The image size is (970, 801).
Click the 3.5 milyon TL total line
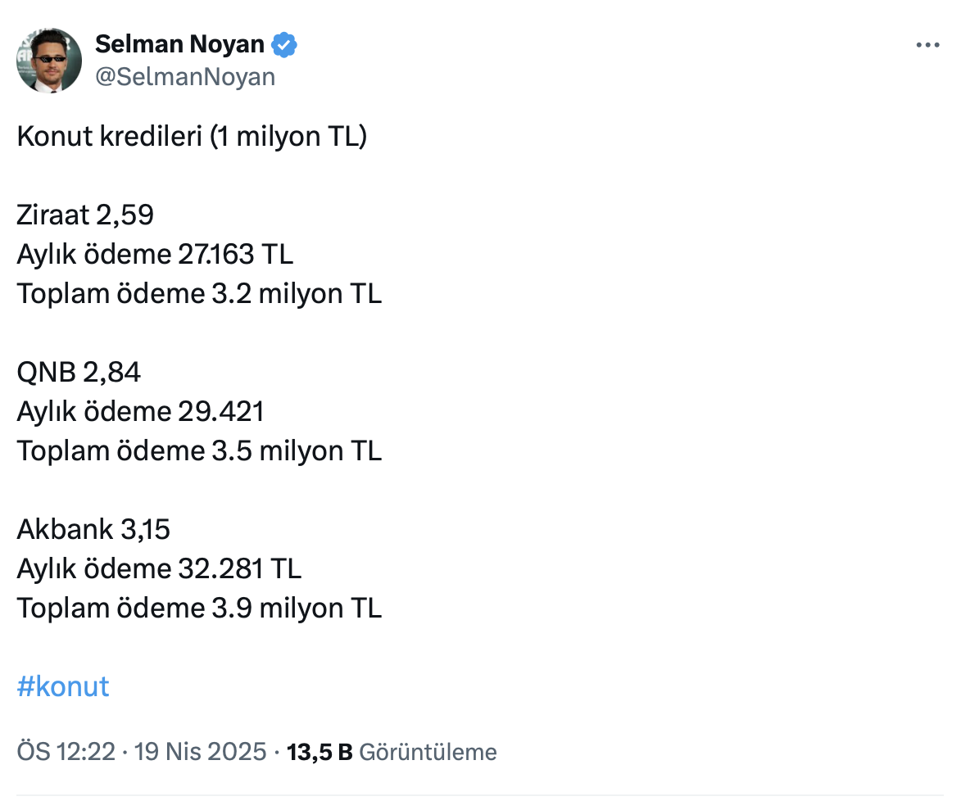tap(199, 450)
